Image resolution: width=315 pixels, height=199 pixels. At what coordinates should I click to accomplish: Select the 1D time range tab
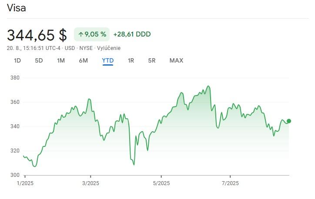pyautogui.click(x=17, y=61)
